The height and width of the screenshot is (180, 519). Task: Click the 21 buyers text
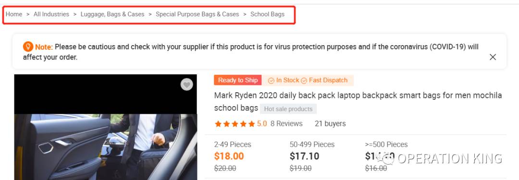(x=330, y=124)
